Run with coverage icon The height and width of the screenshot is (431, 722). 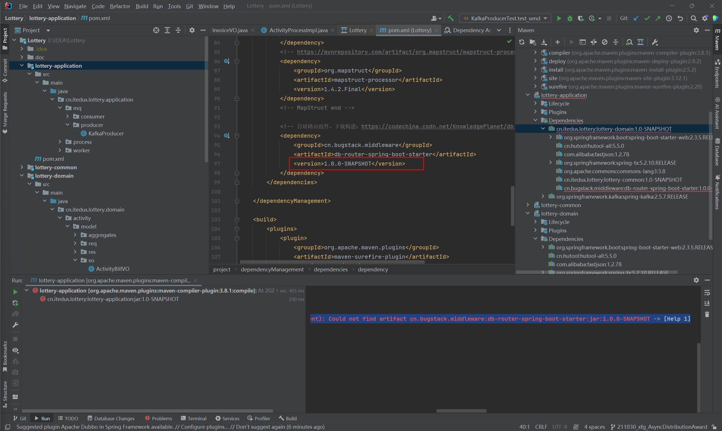580,18
